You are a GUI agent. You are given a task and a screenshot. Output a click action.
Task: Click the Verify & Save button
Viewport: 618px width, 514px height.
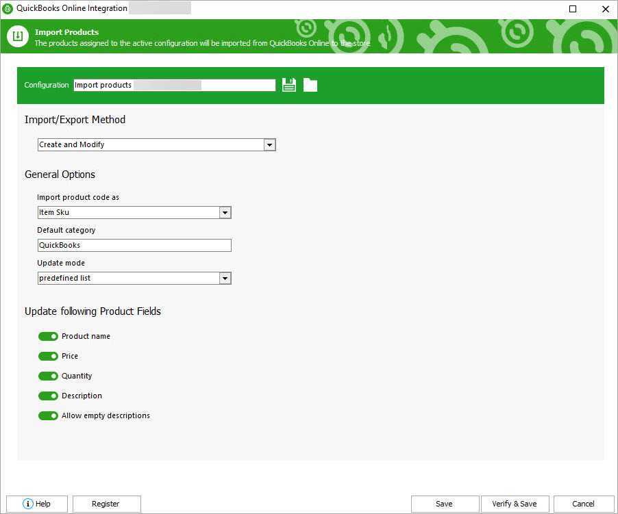click(514, 504)
